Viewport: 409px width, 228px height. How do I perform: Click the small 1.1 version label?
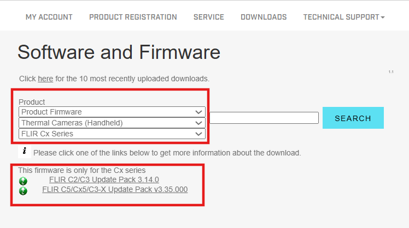(391, 72)
